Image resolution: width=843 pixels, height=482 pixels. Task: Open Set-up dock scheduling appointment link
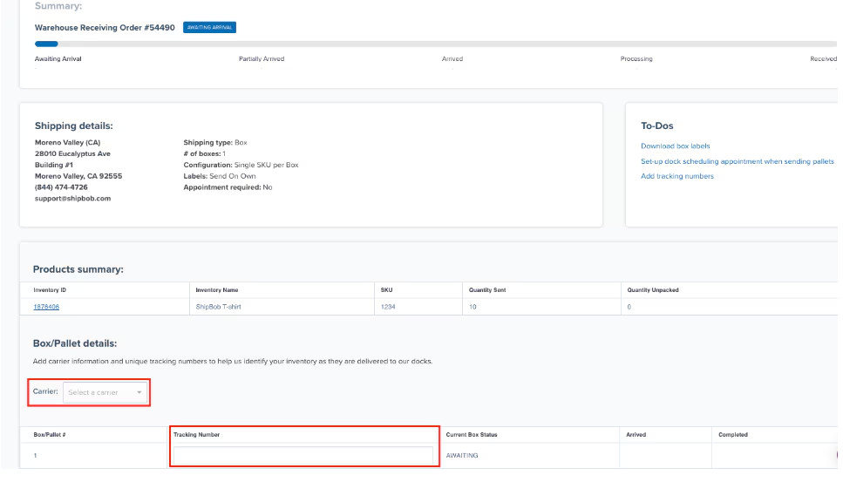pos(738,161)
